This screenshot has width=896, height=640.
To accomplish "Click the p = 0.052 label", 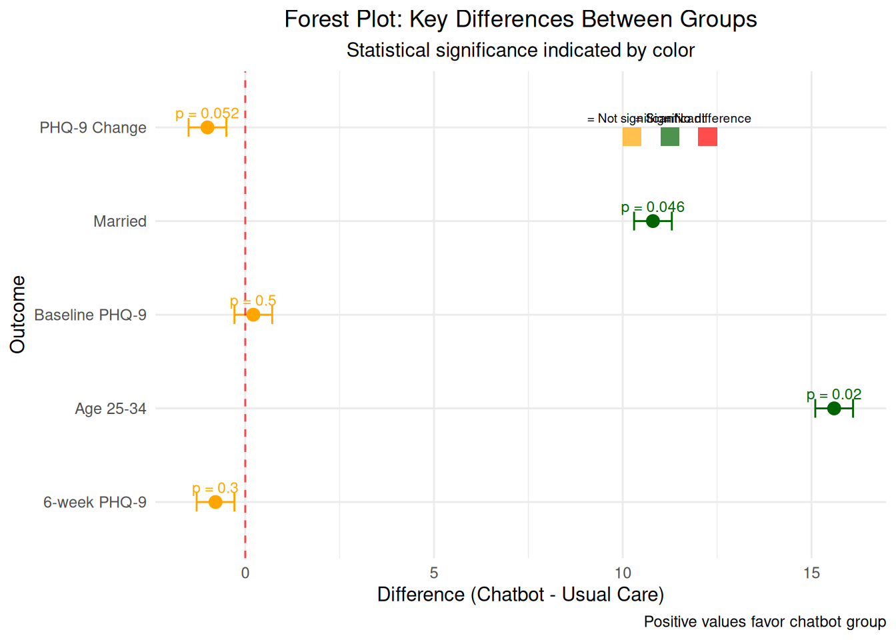I will 207,114.
